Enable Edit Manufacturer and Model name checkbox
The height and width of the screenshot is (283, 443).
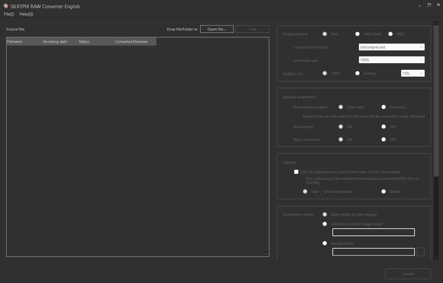tap(296, 172)
